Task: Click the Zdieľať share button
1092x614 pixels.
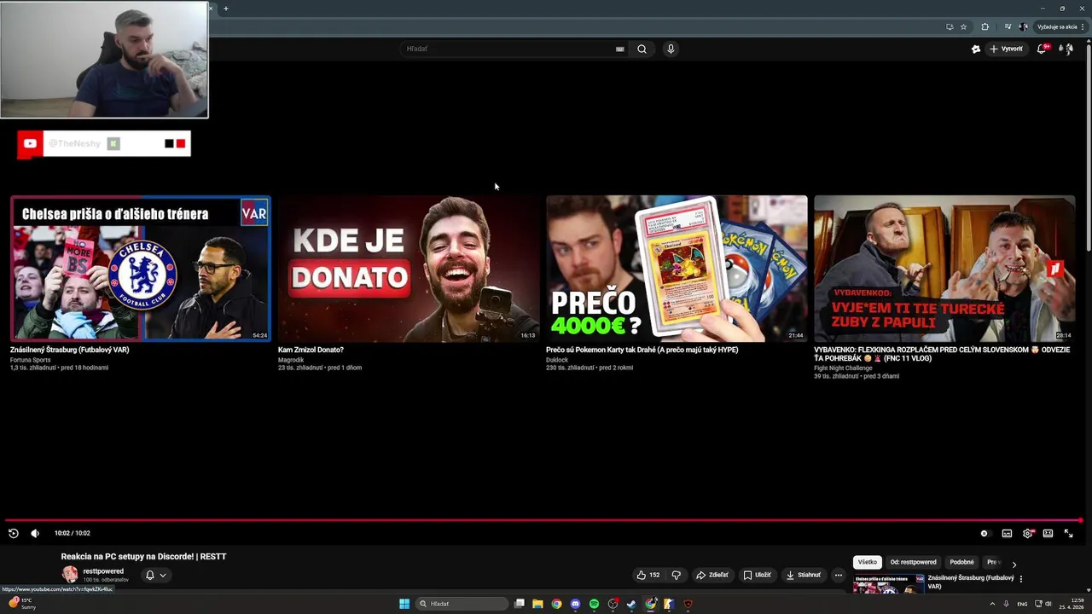Action: click(x=712, y=575)
